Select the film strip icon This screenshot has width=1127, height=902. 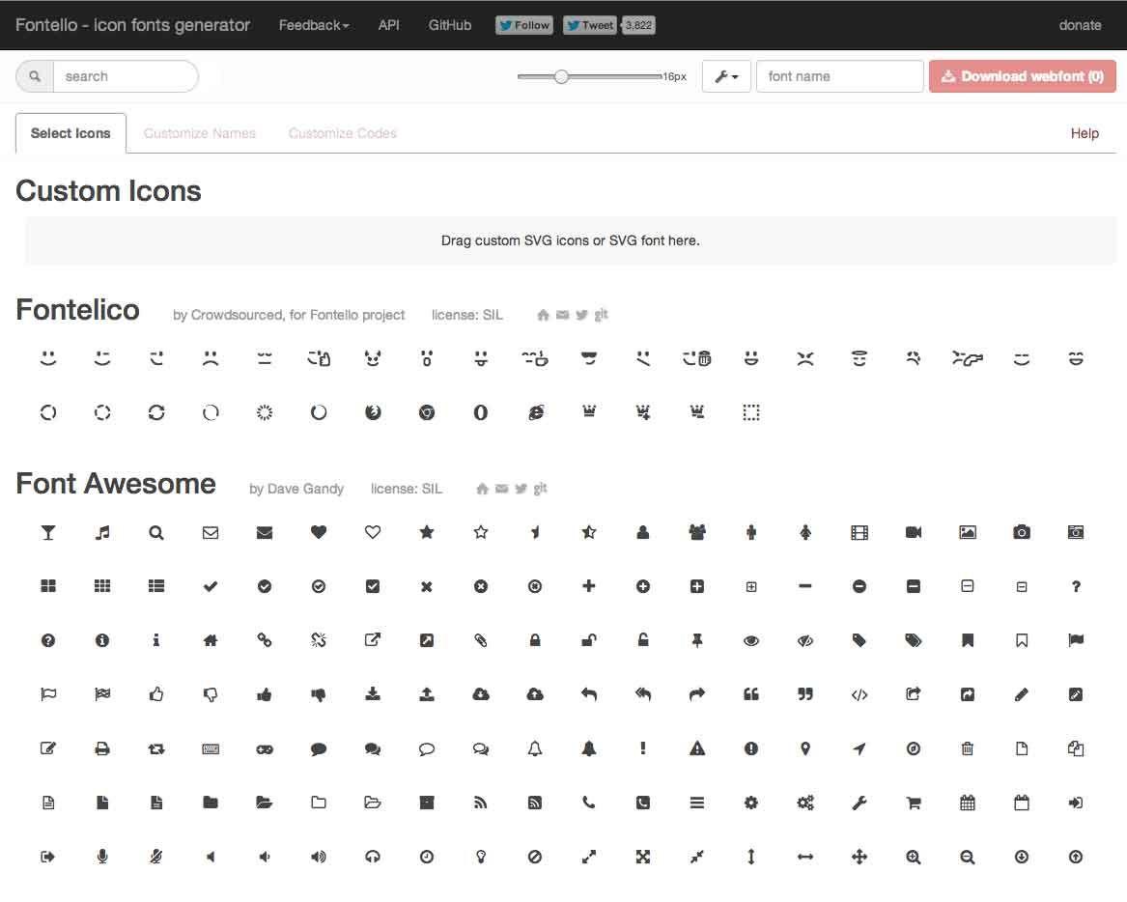pos(859,532)
